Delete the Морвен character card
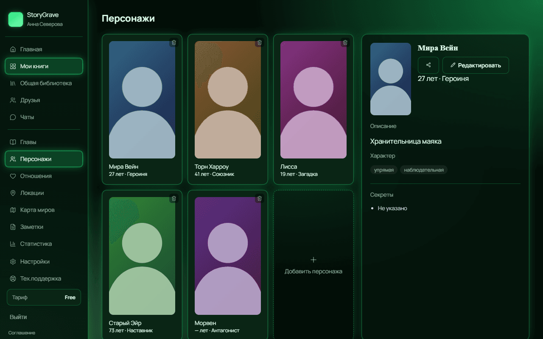The image size is (543, 339). pyautogui.click(x=260, y=198)
